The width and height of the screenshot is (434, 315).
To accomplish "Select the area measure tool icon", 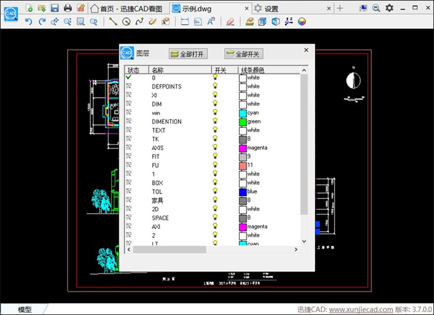I will [x=198, y=21].
